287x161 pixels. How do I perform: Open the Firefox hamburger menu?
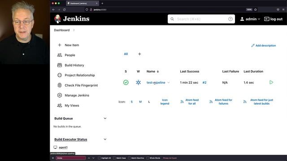(283, 9)
